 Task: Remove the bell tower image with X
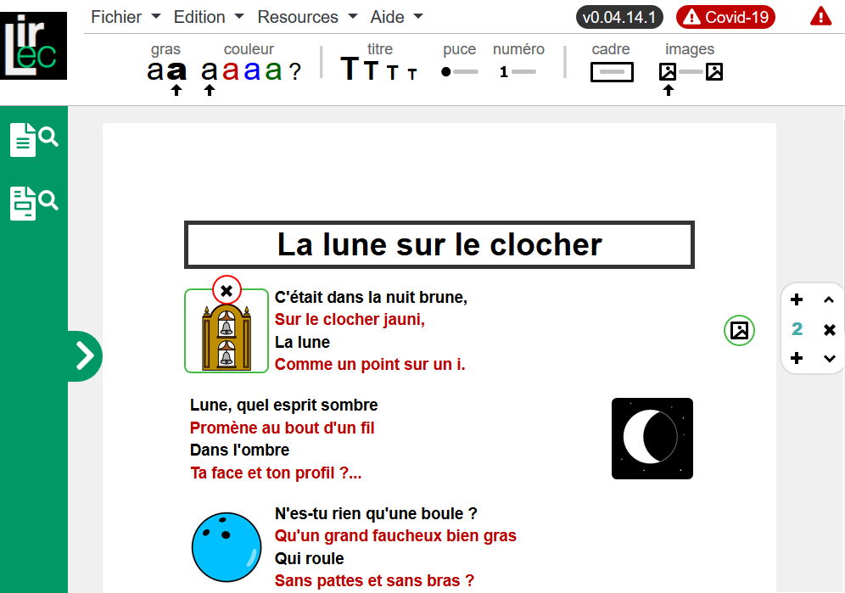point(227,291)
